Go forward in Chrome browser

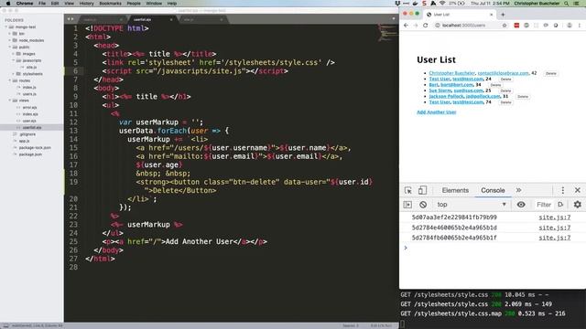(416, 26)
